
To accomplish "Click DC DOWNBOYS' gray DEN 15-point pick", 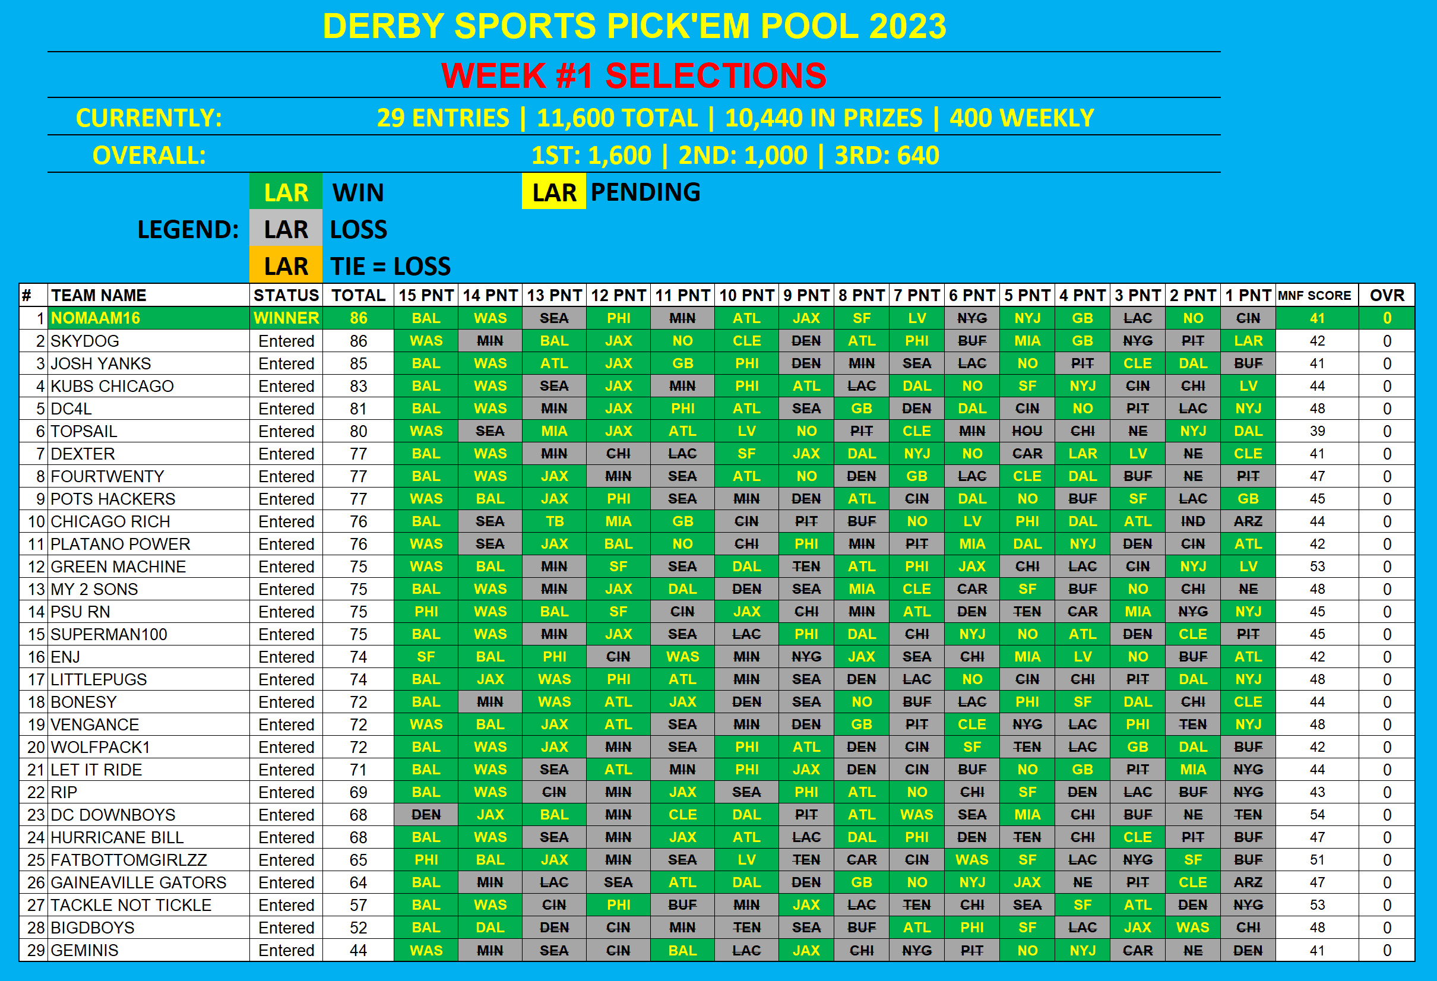I will 425,815.
